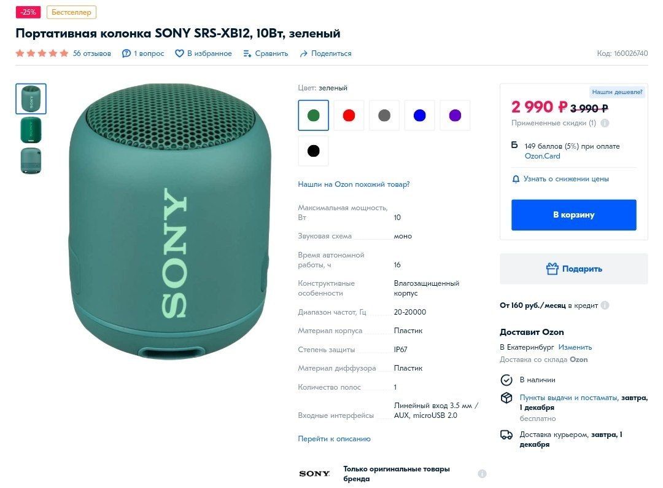Image resolution: width=663 pixels, height=488 pixels.
Task: View the second product thumbnail image
Action: click(31, 130)
